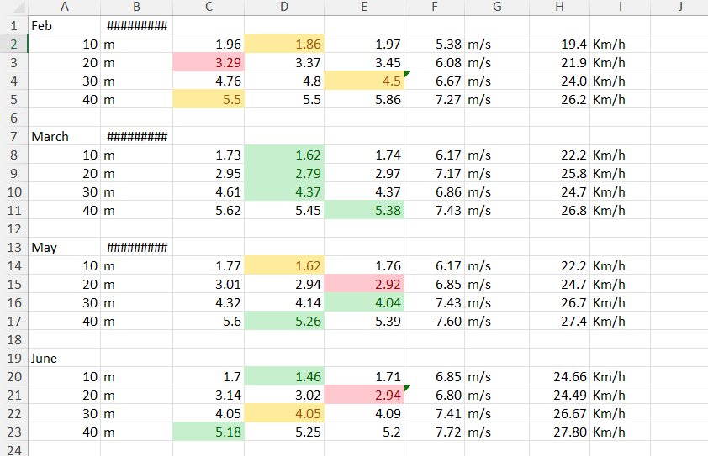Click red cell with value 2.94 in row 21
The height and width of the screenshot is (456, 708).
[364, 395]
